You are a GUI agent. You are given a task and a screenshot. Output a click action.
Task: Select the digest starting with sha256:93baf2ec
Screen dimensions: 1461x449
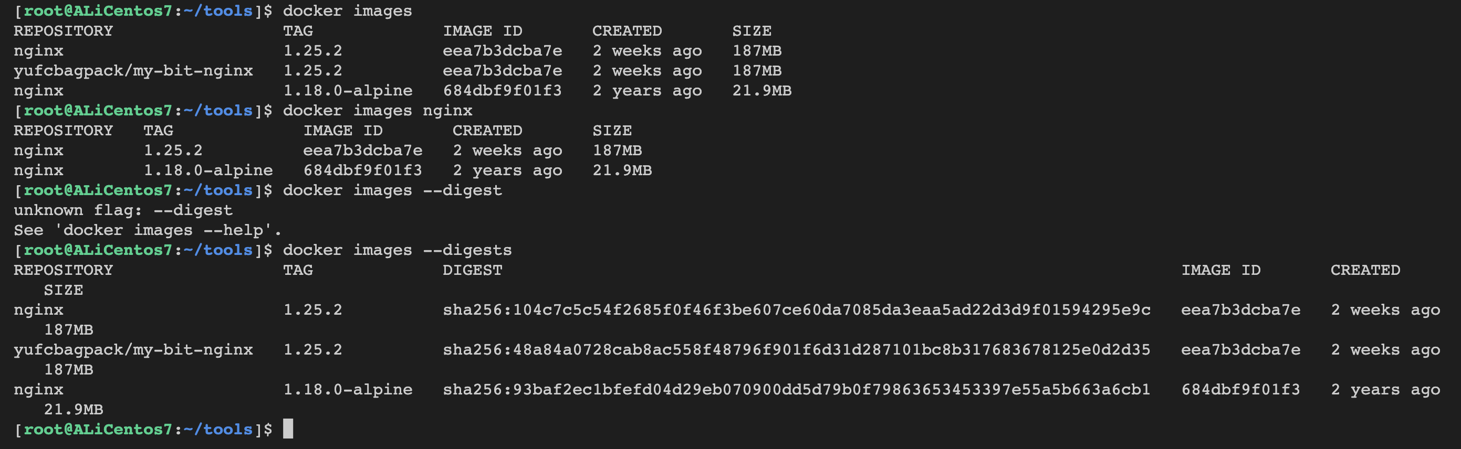pos(796,389)
